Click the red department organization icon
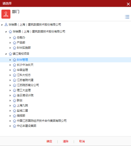 click(x=6, y=14)
